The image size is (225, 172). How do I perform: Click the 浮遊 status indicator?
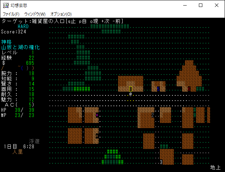tap(34, 141)
